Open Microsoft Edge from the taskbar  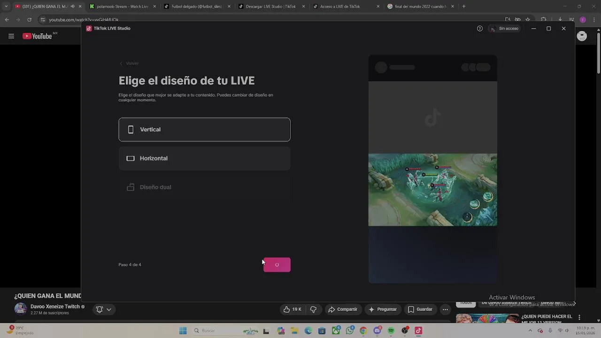pos(308,331)
